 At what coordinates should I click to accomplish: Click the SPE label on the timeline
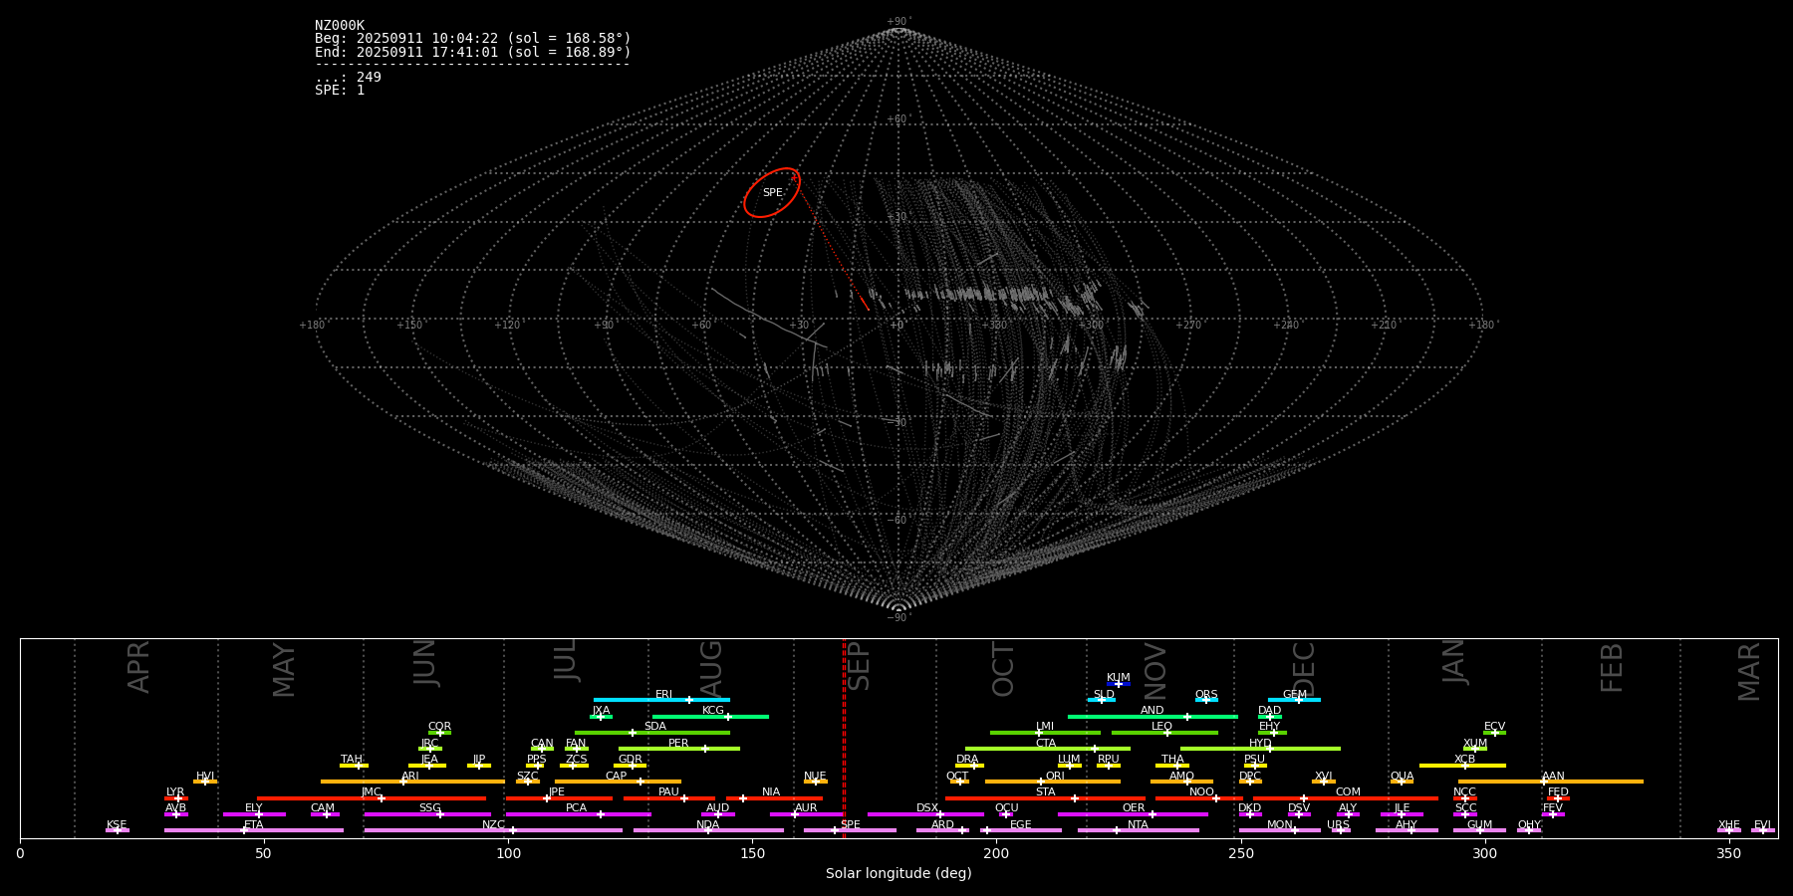tap(851, 824)
